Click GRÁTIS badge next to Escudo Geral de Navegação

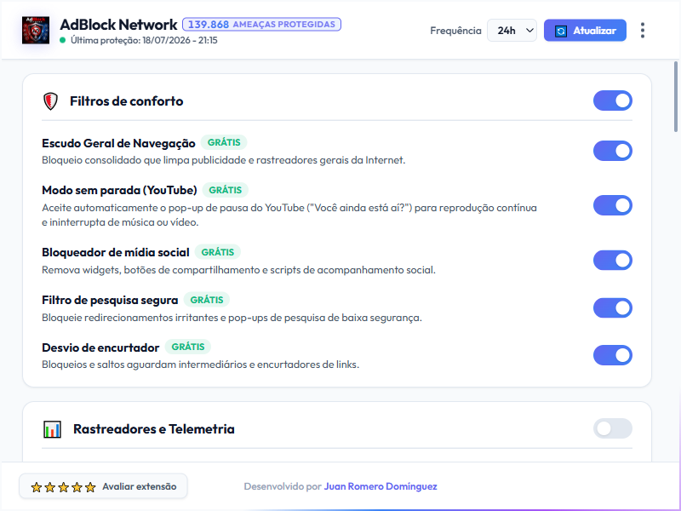point(224,142)
